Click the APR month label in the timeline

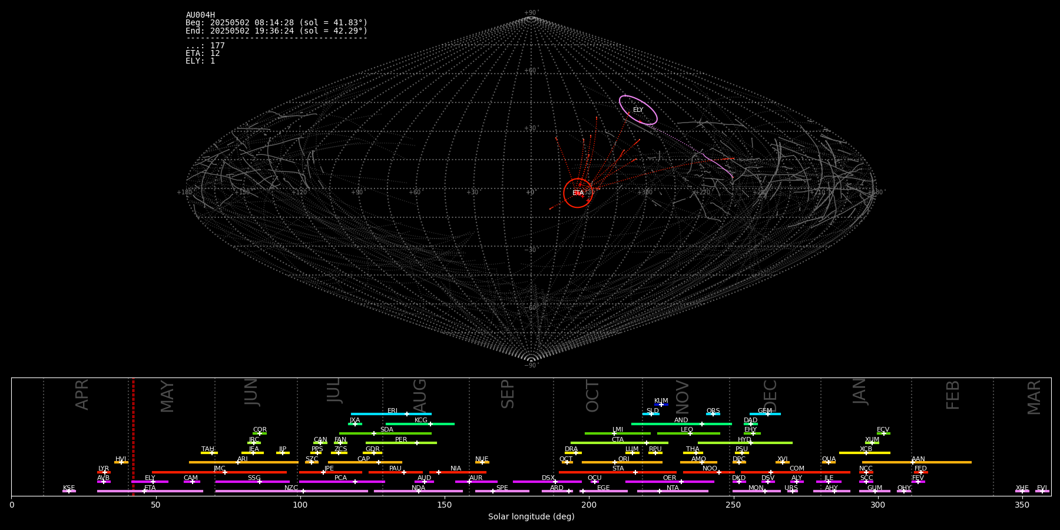[82, 394]
